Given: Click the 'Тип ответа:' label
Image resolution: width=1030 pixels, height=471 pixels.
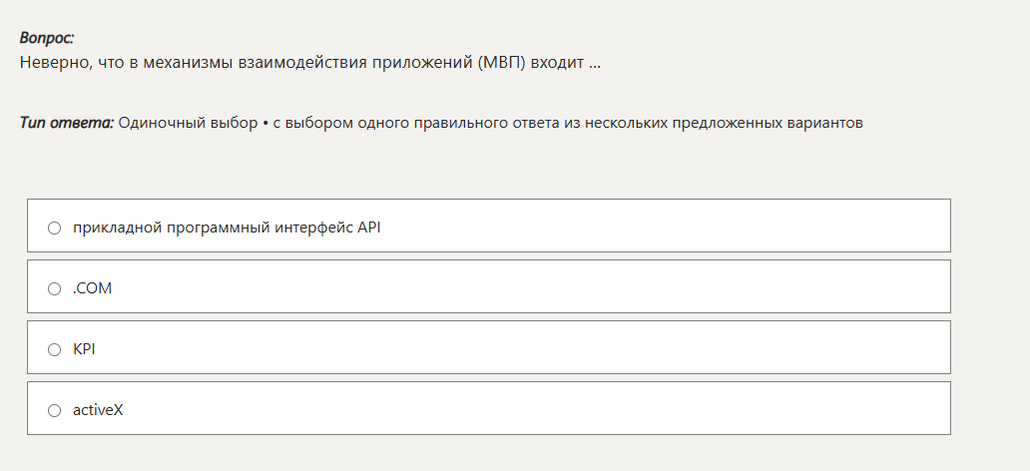Looking at the screenshot, I should coord(67,123).
